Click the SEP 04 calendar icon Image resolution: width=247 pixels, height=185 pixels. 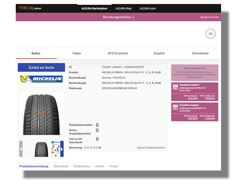pos(175,87)
